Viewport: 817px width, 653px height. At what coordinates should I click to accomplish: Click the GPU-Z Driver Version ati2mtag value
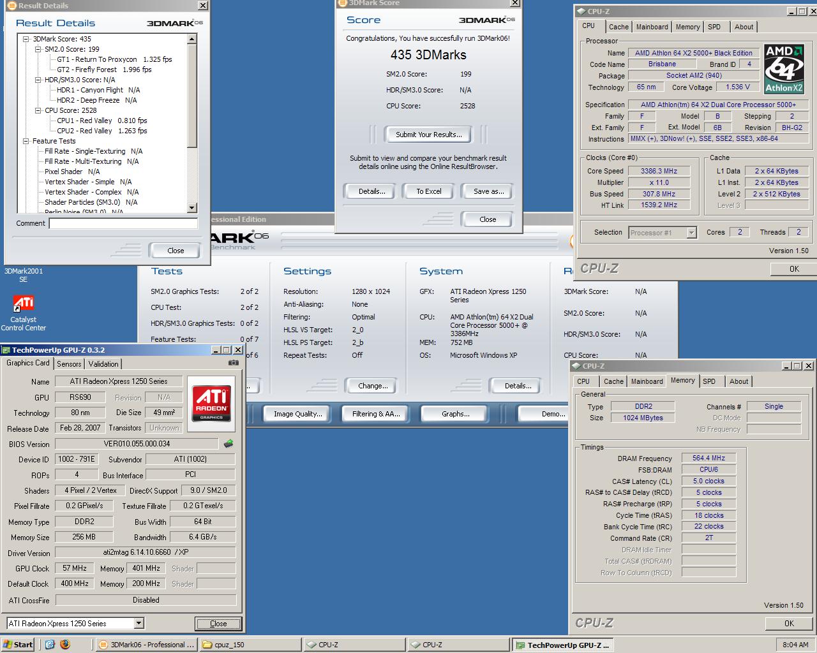146,552
